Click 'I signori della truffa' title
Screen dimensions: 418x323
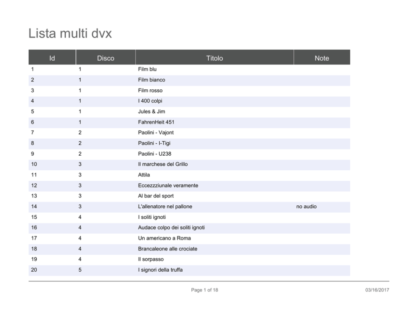pyautogui.click(x=160, y=270)
